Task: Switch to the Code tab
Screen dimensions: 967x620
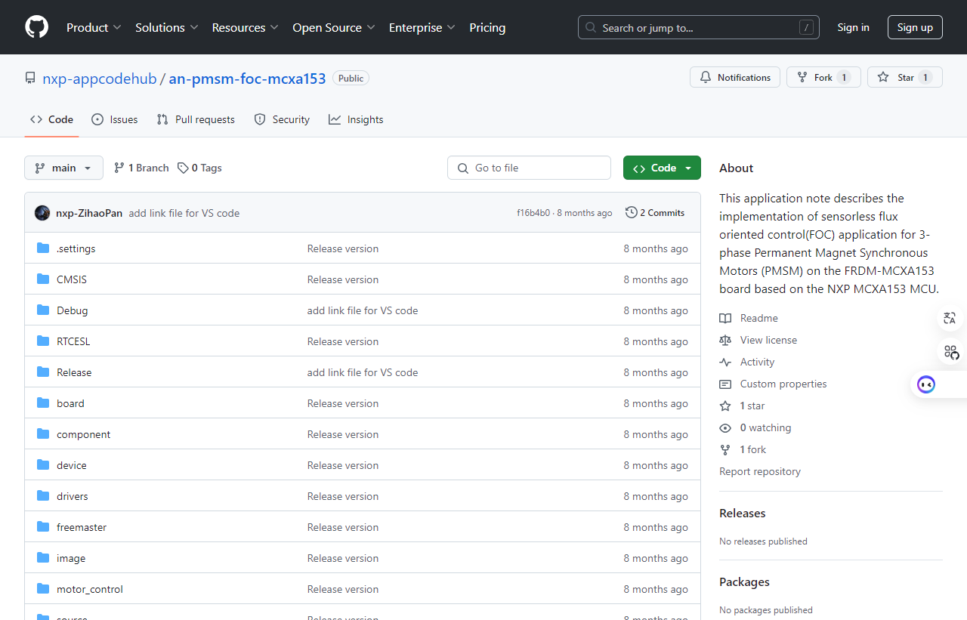Action: pyautogui.click(x=51, y=119)
